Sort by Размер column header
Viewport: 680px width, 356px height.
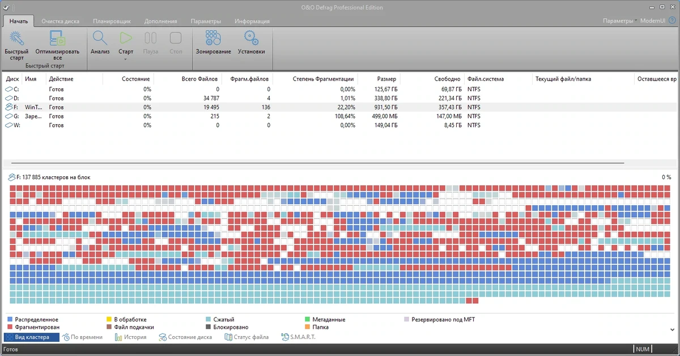387,79
